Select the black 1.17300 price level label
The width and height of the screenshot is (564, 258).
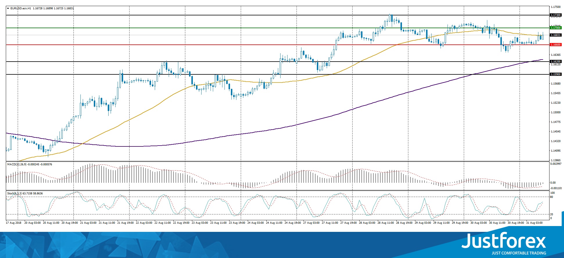[x=556, y=15]
